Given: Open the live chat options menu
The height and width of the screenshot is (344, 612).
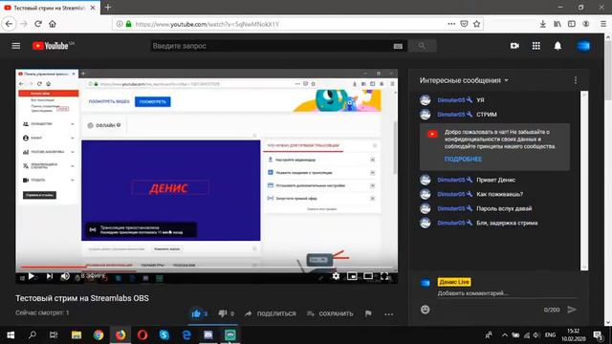Looking at the screenshot, I should click(x=576, y=80).
